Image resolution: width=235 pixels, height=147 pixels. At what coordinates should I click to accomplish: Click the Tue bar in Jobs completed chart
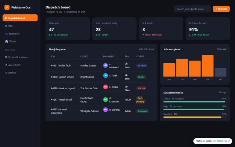point(182,68)
